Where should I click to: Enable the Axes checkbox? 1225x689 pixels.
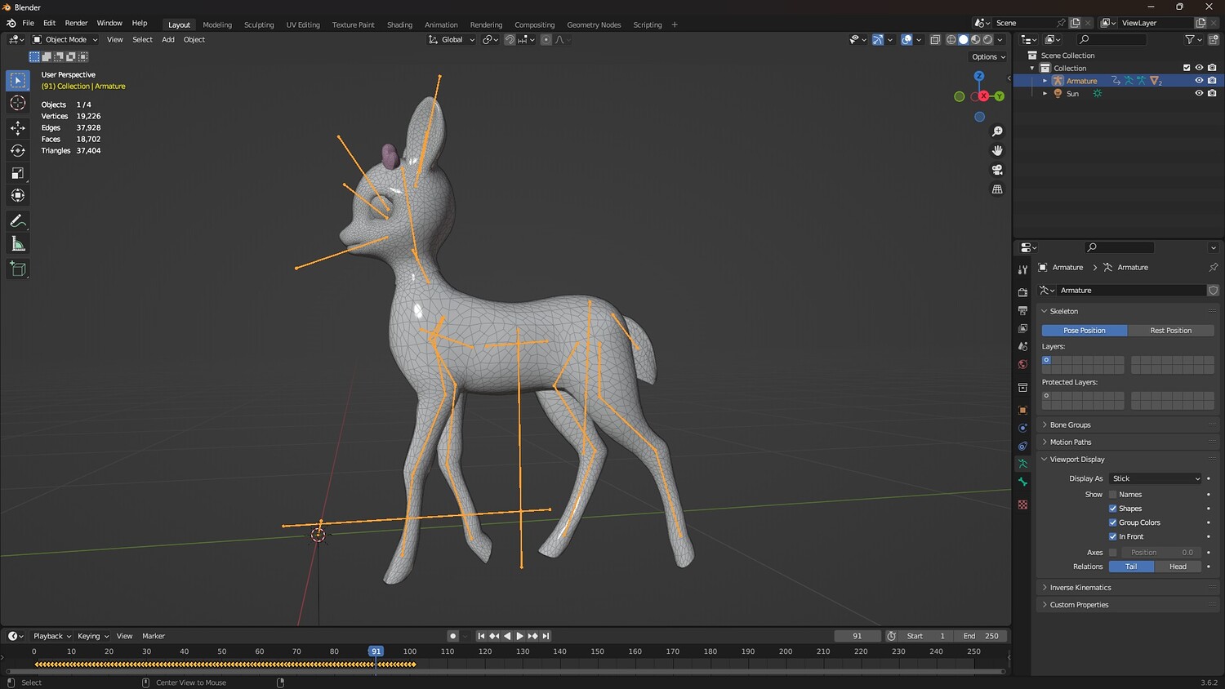tap(1112, 553)
